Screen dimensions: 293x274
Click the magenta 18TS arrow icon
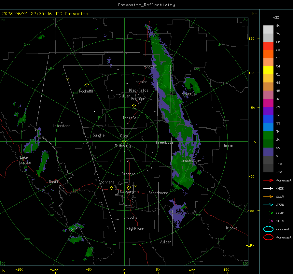coord(268,221)
